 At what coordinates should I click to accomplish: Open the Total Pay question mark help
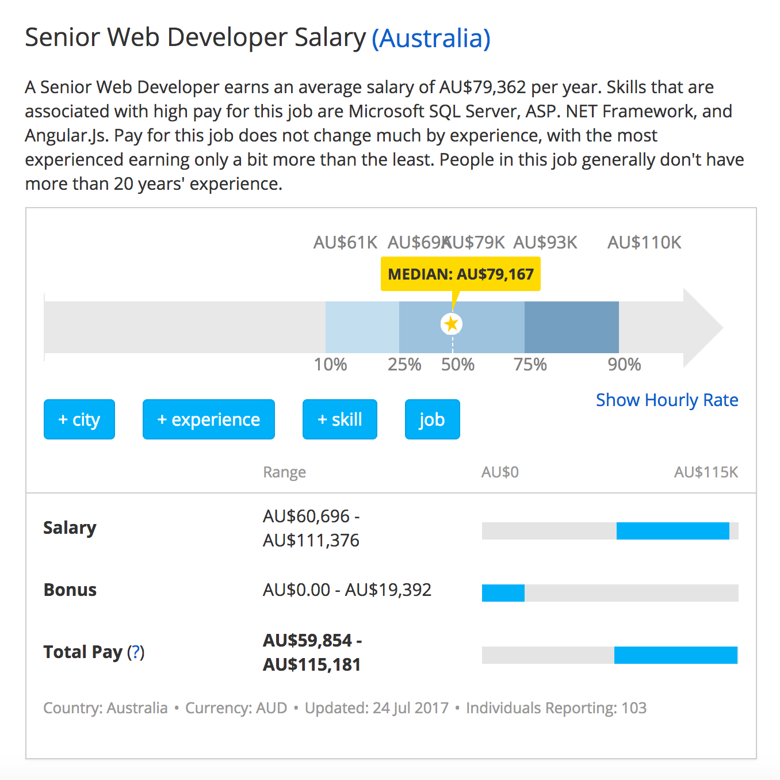tap(136, 652)
